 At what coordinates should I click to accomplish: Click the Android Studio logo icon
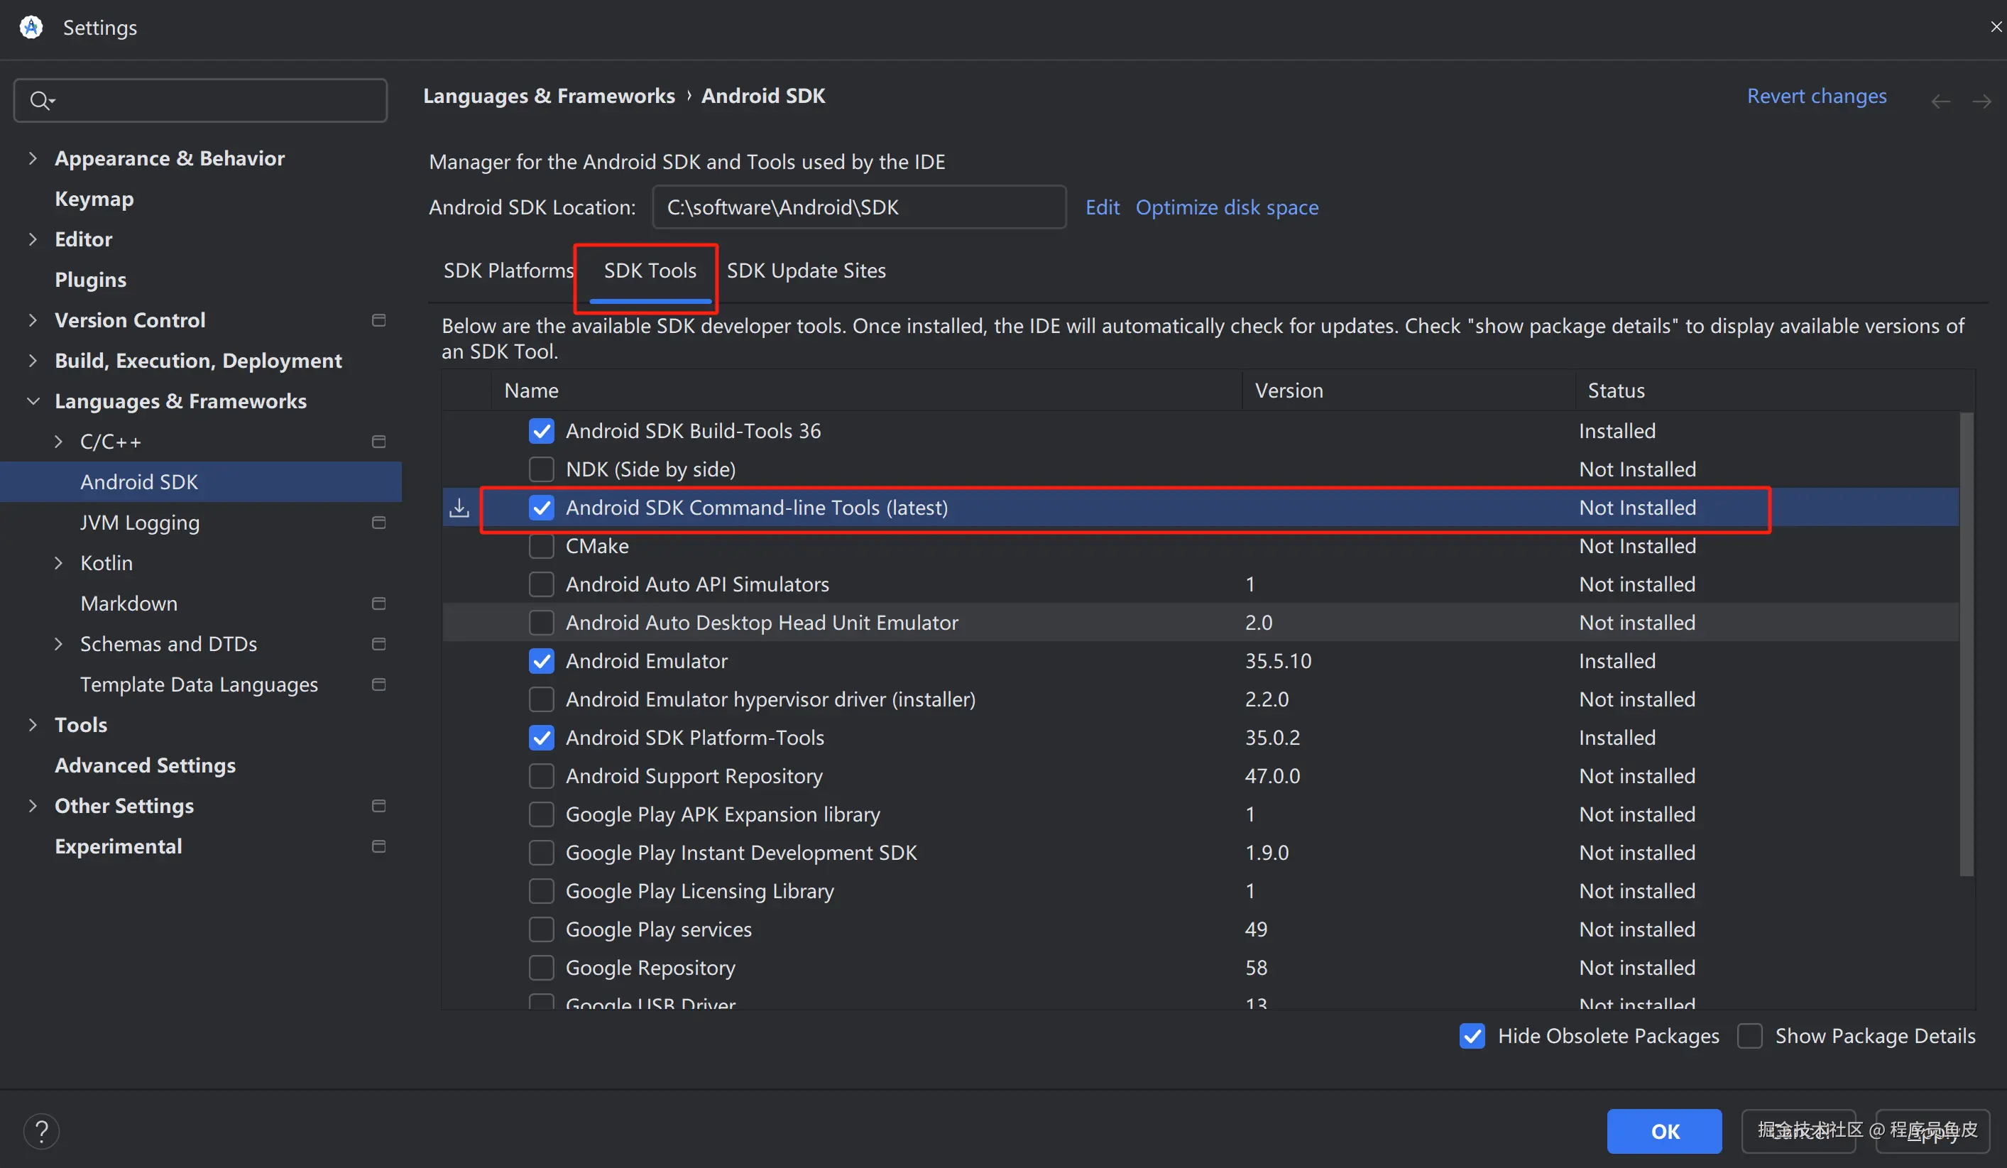pos(31,27)
